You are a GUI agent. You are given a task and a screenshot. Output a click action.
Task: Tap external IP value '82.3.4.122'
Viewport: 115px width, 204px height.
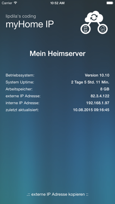[x=100, y=96]
